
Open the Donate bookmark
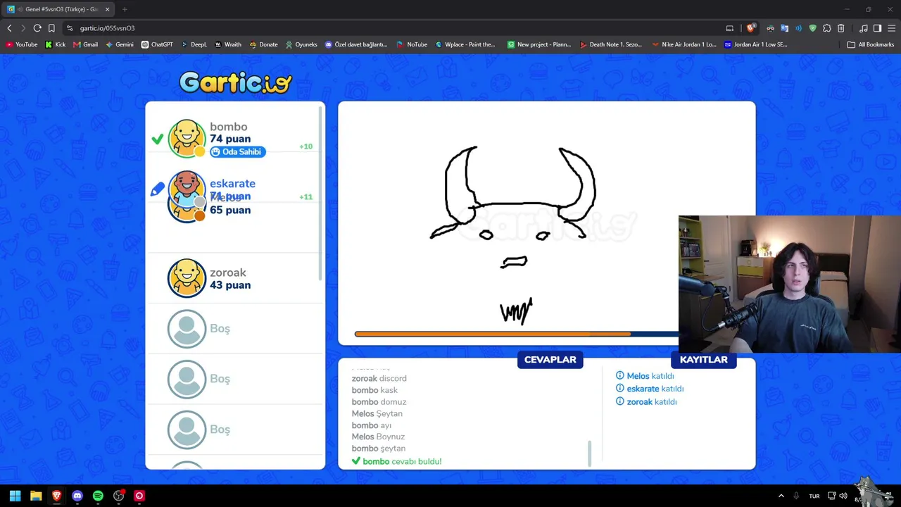click(x=263, y=44)
